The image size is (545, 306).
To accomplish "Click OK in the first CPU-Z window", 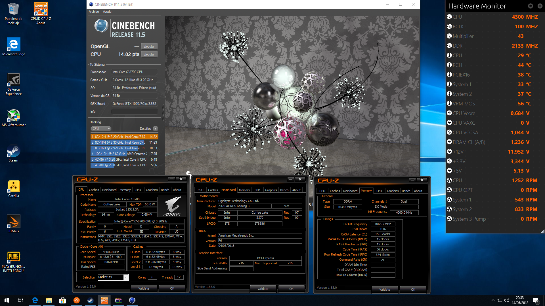I will [x=172, y=288].
